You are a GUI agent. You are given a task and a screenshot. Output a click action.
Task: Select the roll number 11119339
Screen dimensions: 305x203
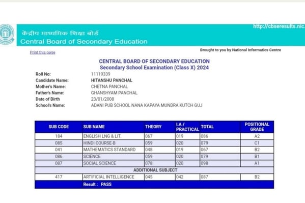coord(101,74)
